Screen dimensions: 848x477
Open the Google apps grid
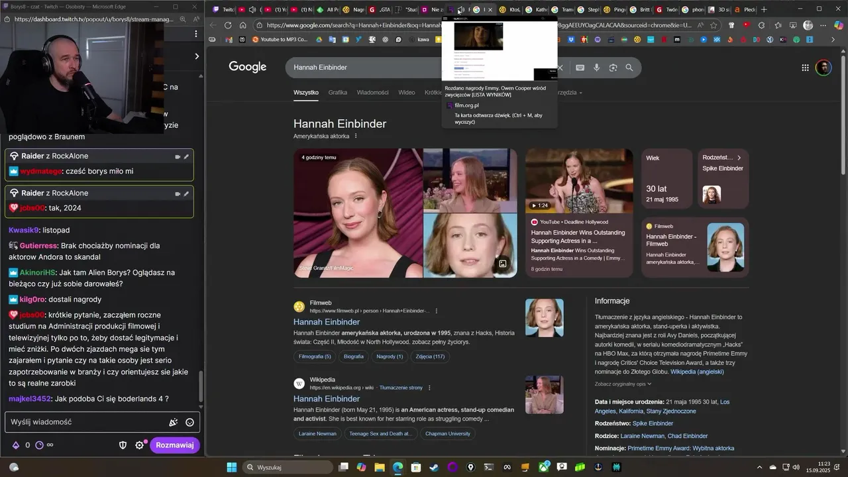pos(805,68)
